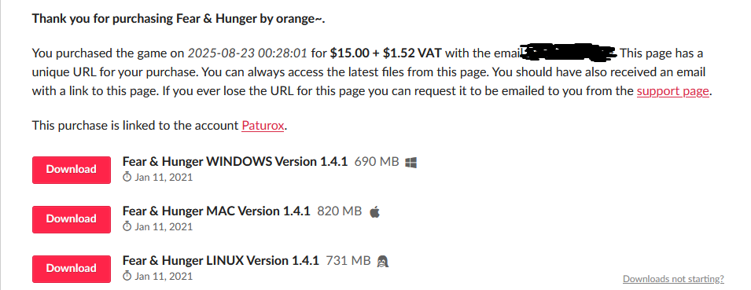Click the 731 MB file size label

pos(348,261)
